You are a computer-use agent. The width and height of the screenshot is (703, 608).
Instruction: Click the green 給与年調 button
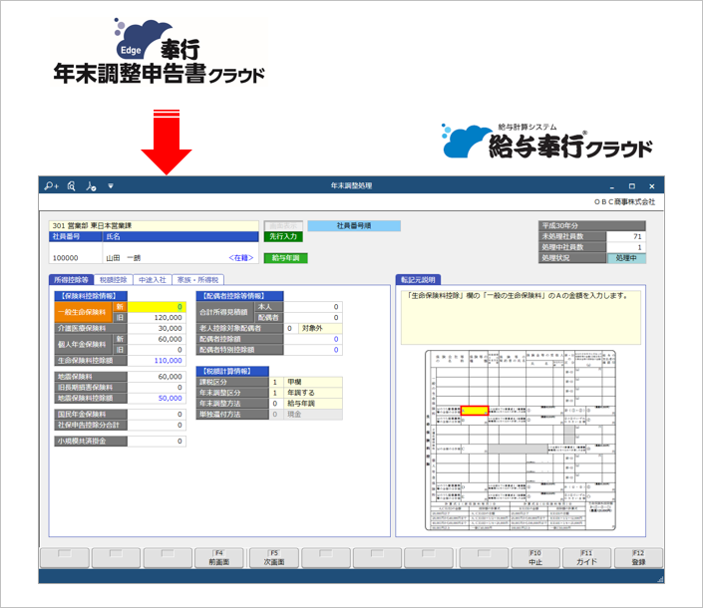pyautogui.click(x=285, y=258)
